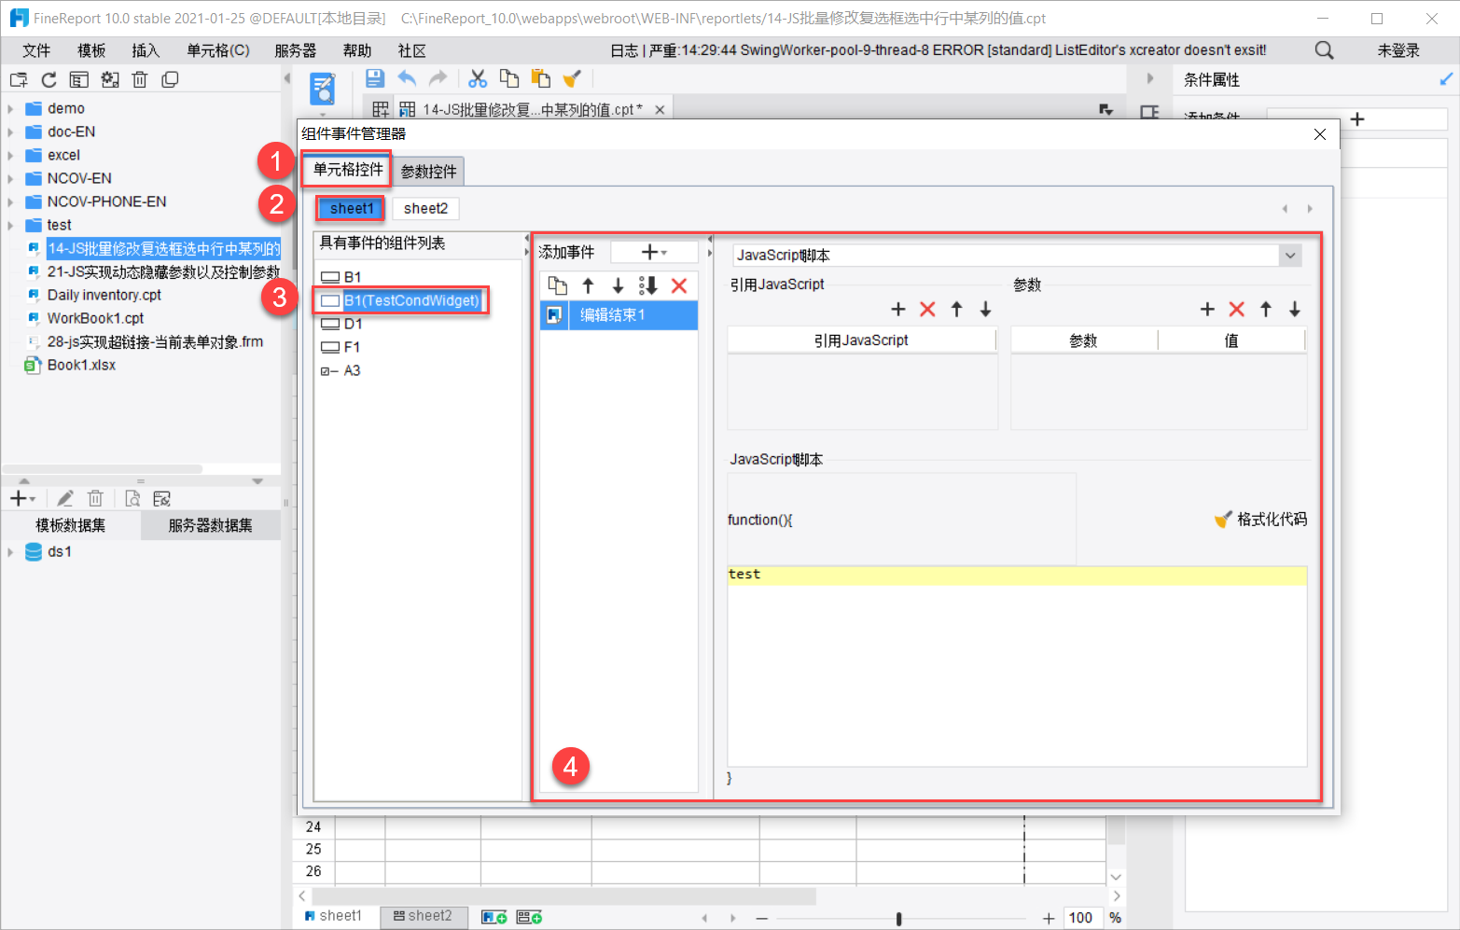Open the 添加事件 plus dropdown
The height and width of the screenshot is (930, 1460).
pyautogui.click(x=654, y=253)
